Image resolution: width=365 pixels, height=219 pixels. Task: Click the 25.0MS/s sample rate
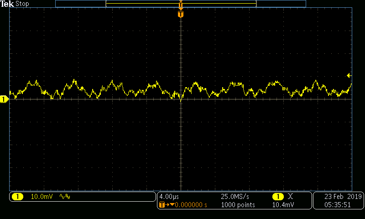tap(235, 197)
